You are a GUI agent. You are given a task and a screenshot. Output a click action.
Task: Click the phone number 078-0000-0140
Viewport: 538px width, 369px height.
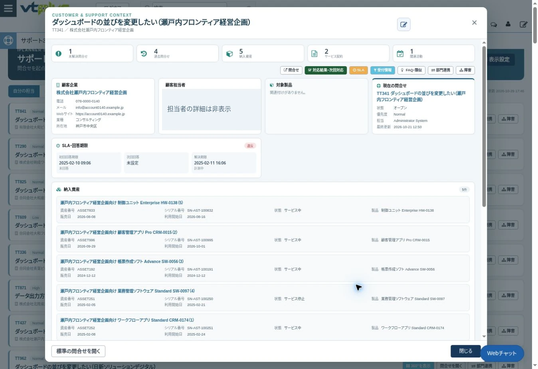88,101
